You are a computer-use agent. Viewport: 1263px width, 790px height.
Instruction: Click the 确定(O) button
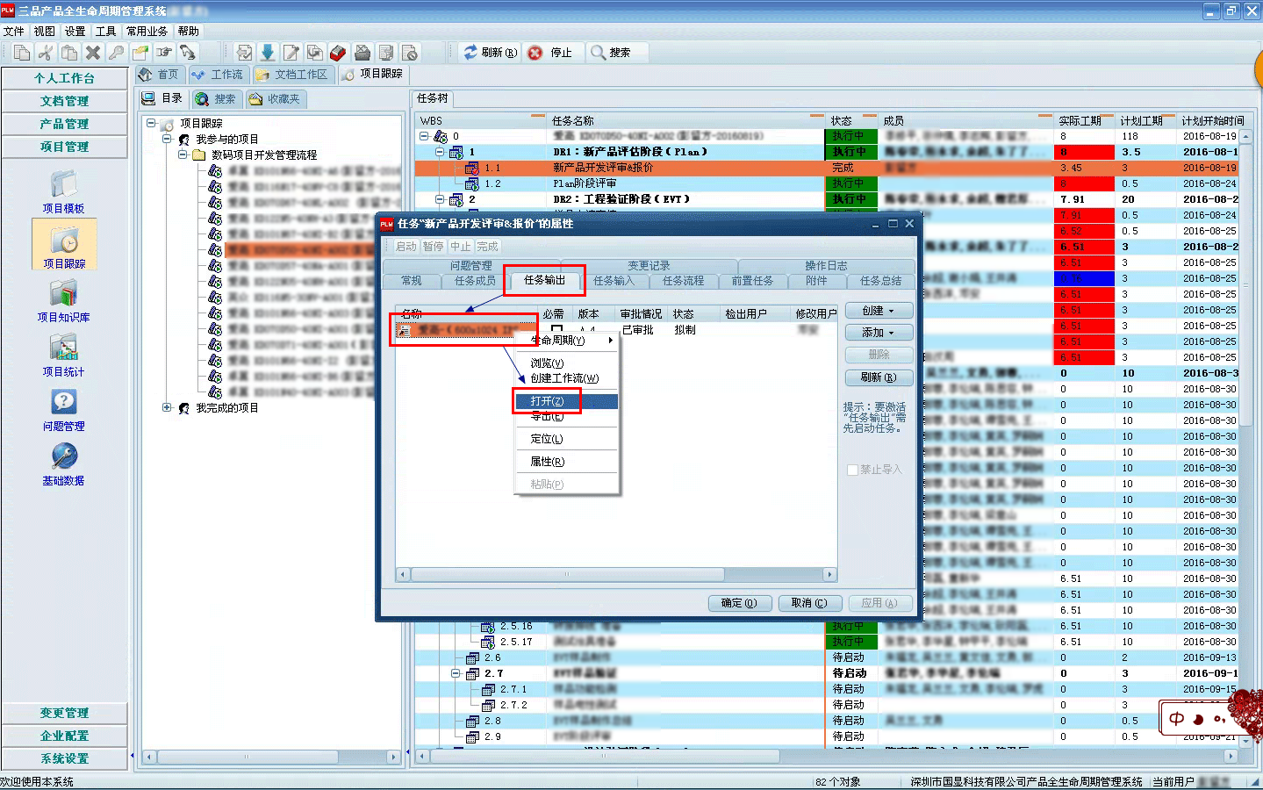pos(739,603)
